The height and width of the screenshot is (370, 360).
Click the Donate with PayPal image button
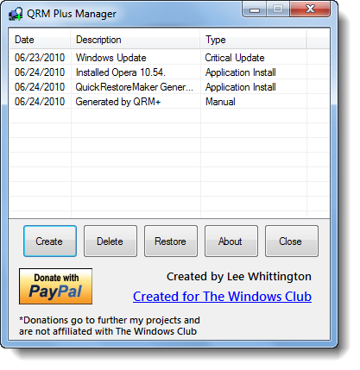tap(55, 286)
